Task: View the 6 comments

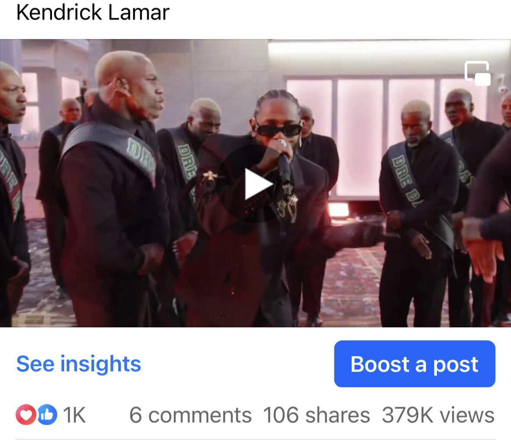Action: click(x=190, y=415)
